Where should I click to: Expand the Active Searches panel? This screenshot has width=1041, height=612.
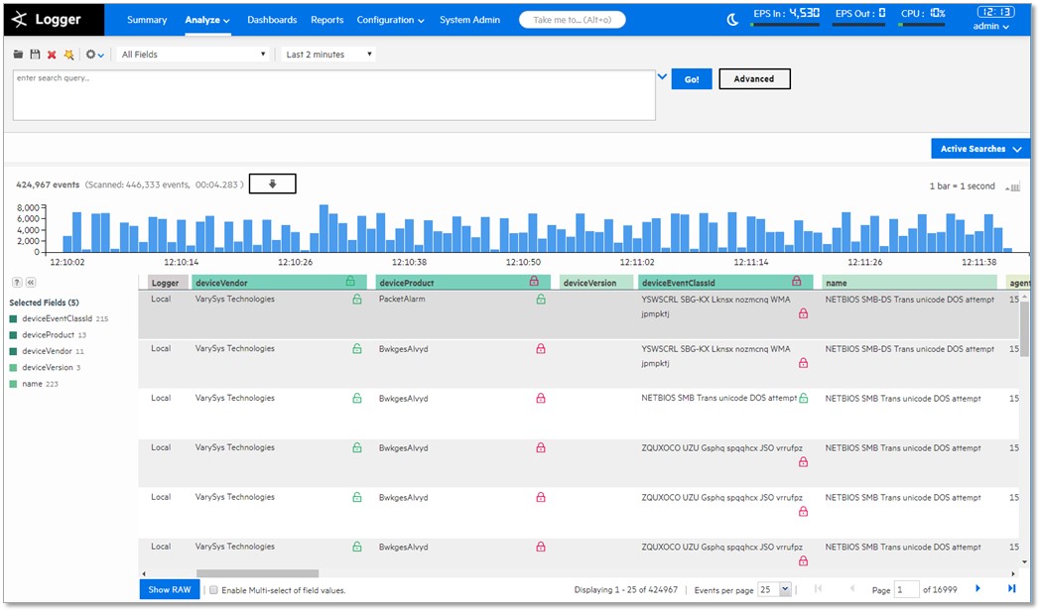coord(979,149)
